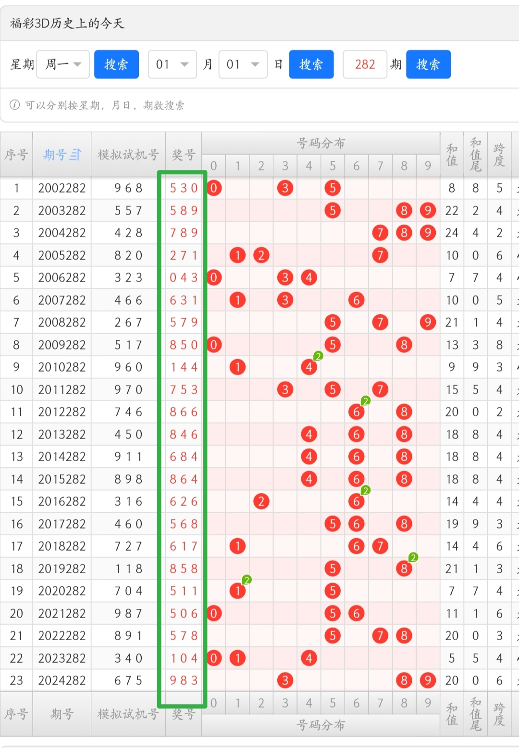
Task: Click the 奖号 column header at top
Action: [x=184, y=155]
